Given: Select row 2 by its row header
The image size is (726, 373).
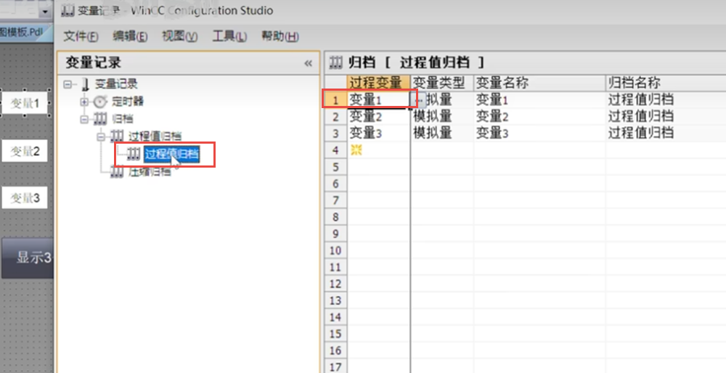Looking at the screenshot, I should coord(335,116).
